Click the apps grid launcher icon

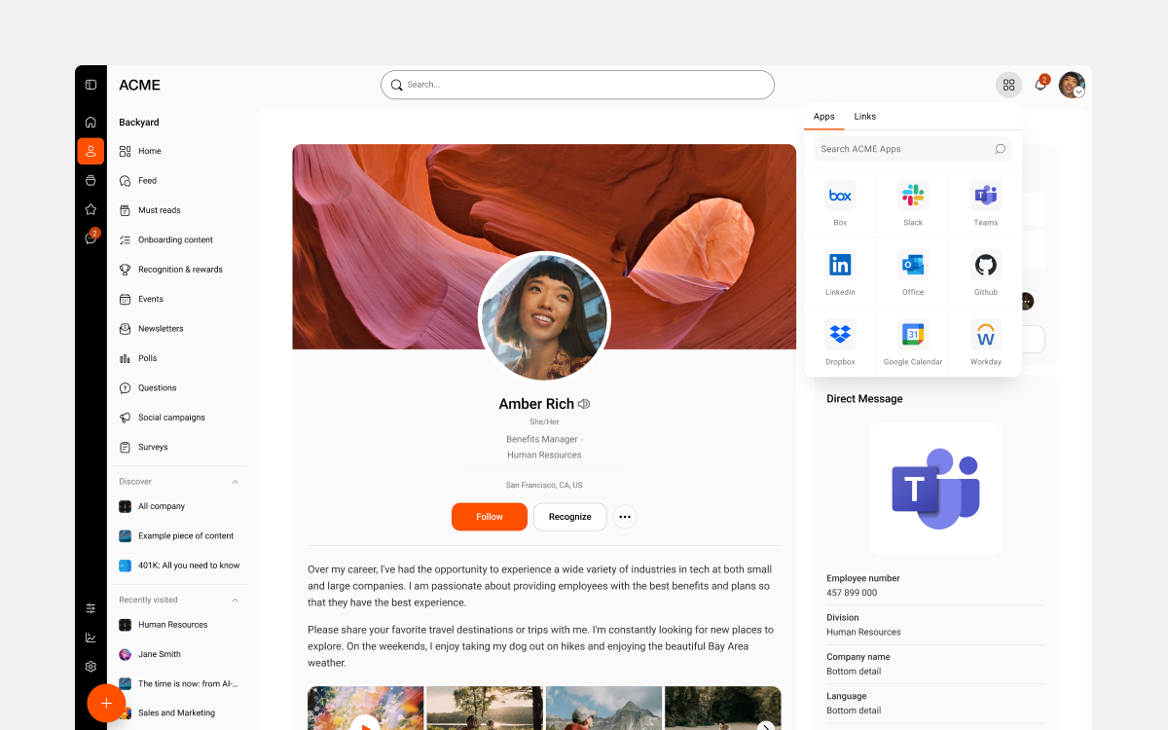coord(1008,85)
